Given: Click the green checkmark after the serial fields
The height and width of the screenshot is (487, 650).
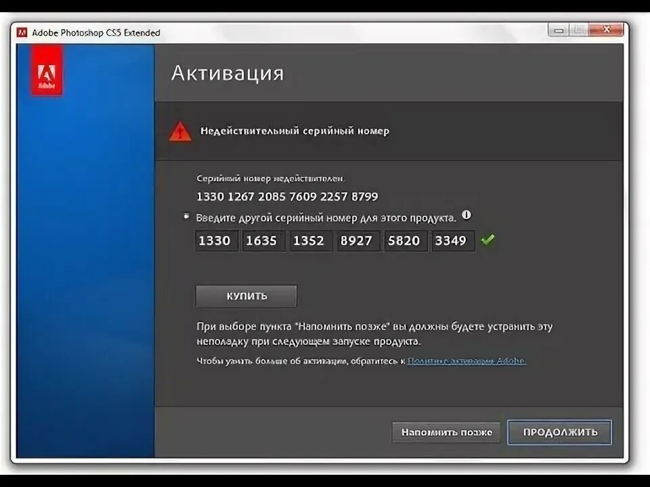Looking at the screenshot, I should (487, 239).
